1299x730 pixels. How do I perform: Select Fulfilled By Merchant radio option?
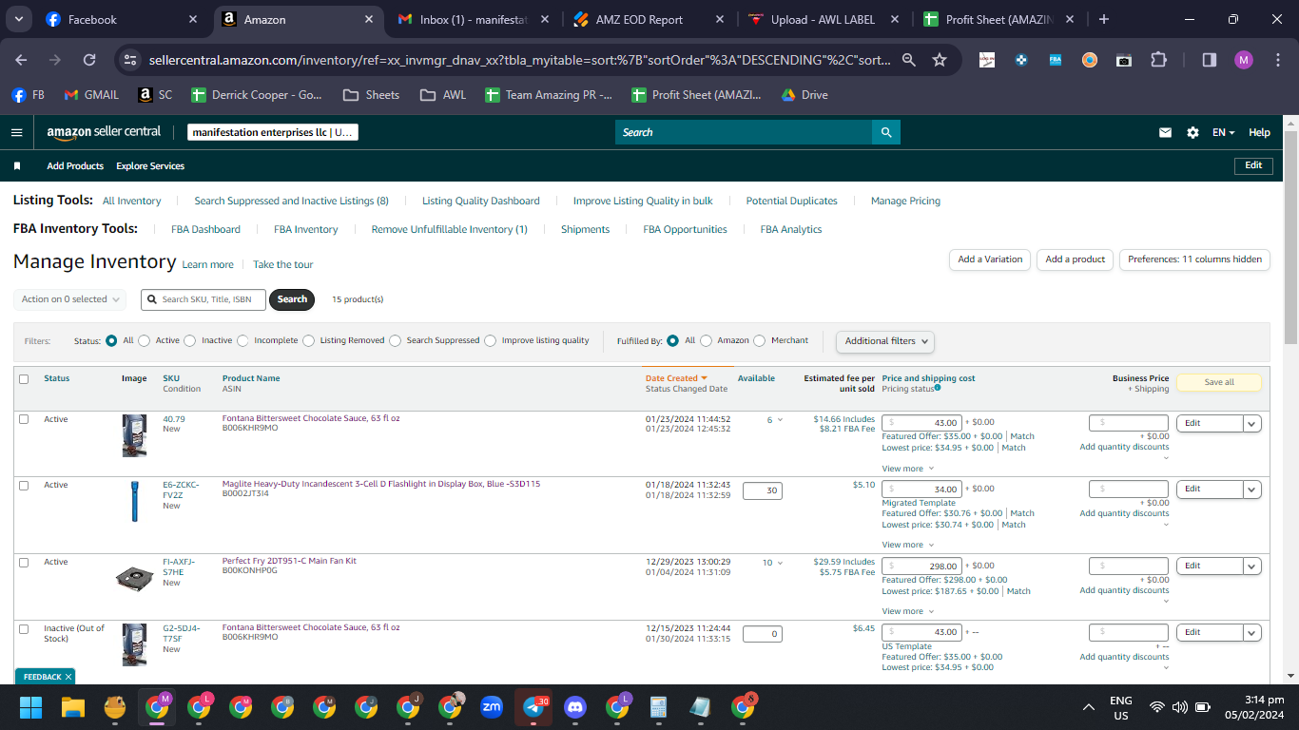pyautogui.click(x=760, y=340)
